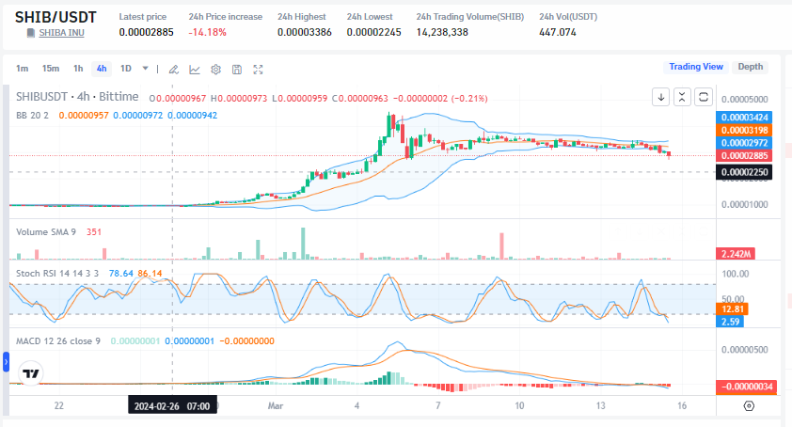792x427 pixels.
Task: Click the 2.59 Stoch RSI label
Action: tap(730, 322)
